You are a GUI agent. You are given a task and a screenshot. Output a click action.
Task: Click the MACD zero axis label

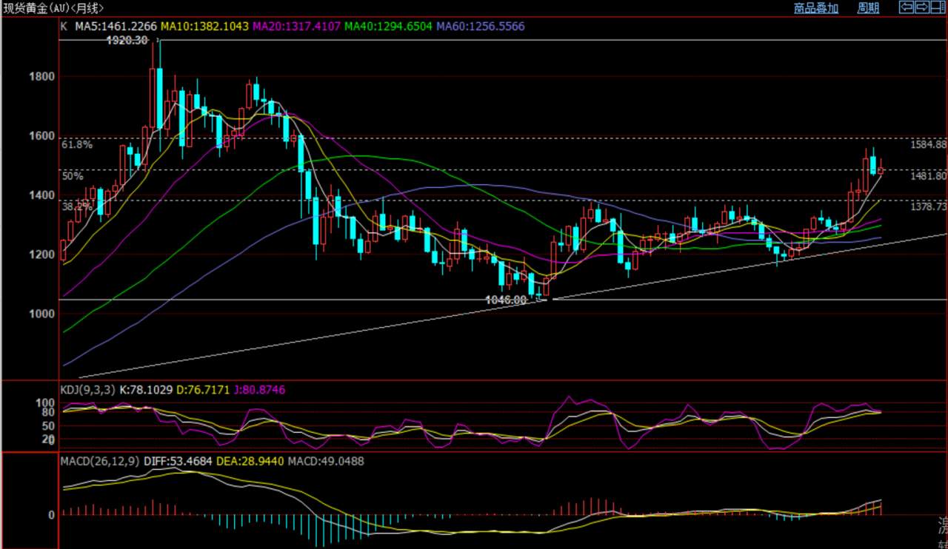tap(52, 515)
